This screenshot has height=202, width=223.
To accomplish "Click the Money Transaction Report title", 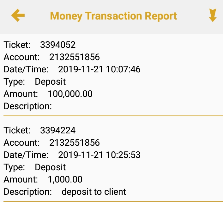I will tap(113, 16).
